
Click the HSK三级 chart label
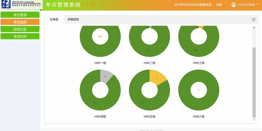point(199,63)
